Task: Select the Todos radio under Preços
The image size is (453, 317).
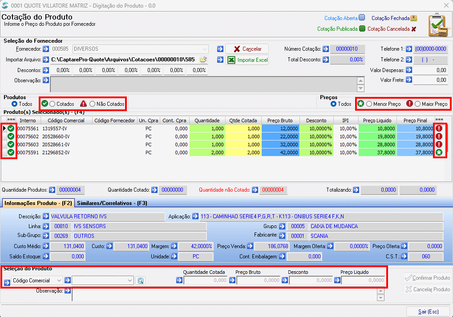Action: pyautogui.click(x=333, y=104)
